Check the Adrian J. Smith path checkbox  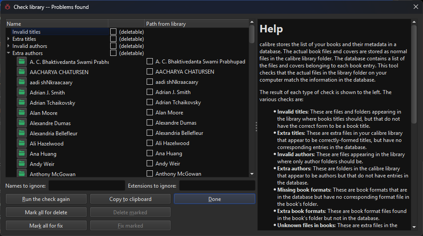(150, 92)
